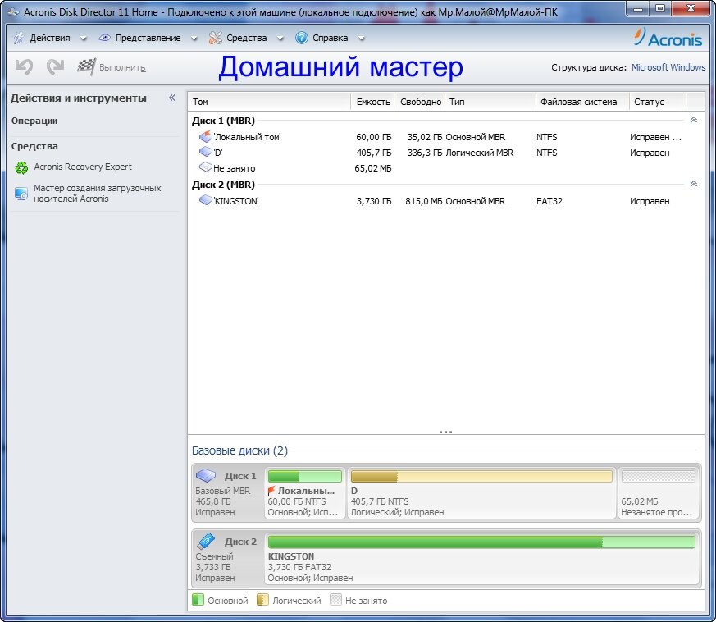This screenshot has width=716, height=622.
Task: Click the 465,8 ГБ Диск 1 size text
Action: (x=213, y=501)
